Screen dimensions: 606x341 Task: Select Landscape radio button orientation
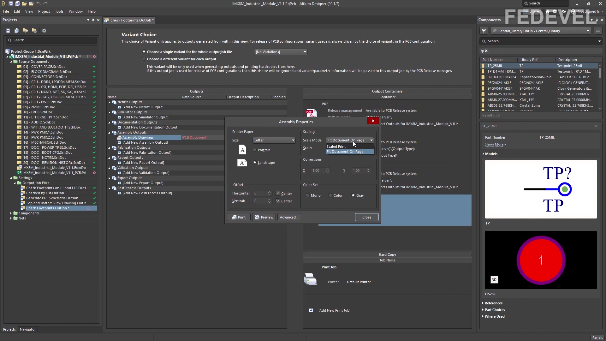pos(254,162)
